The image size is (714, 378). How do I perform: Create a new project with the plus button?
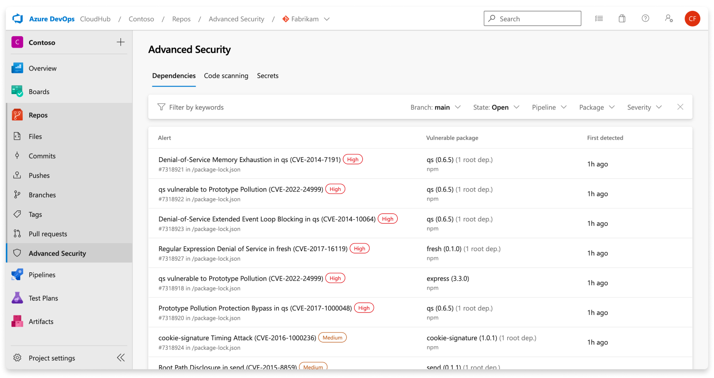coord(120,42)
